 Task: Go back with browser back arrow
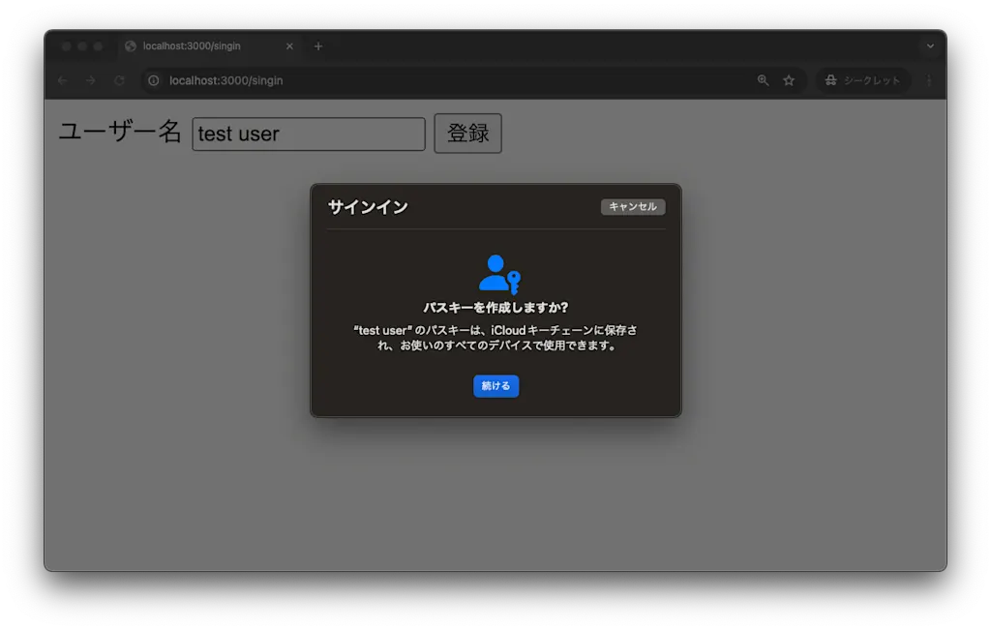(x=63, y=80)
